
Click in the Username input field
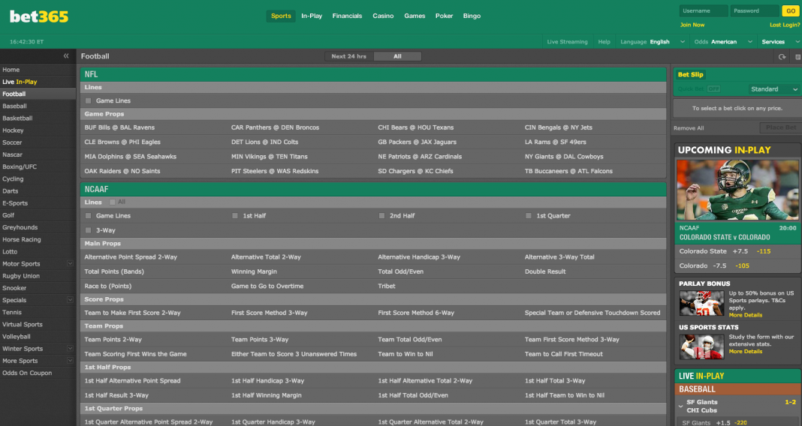[x=703, y=11]
